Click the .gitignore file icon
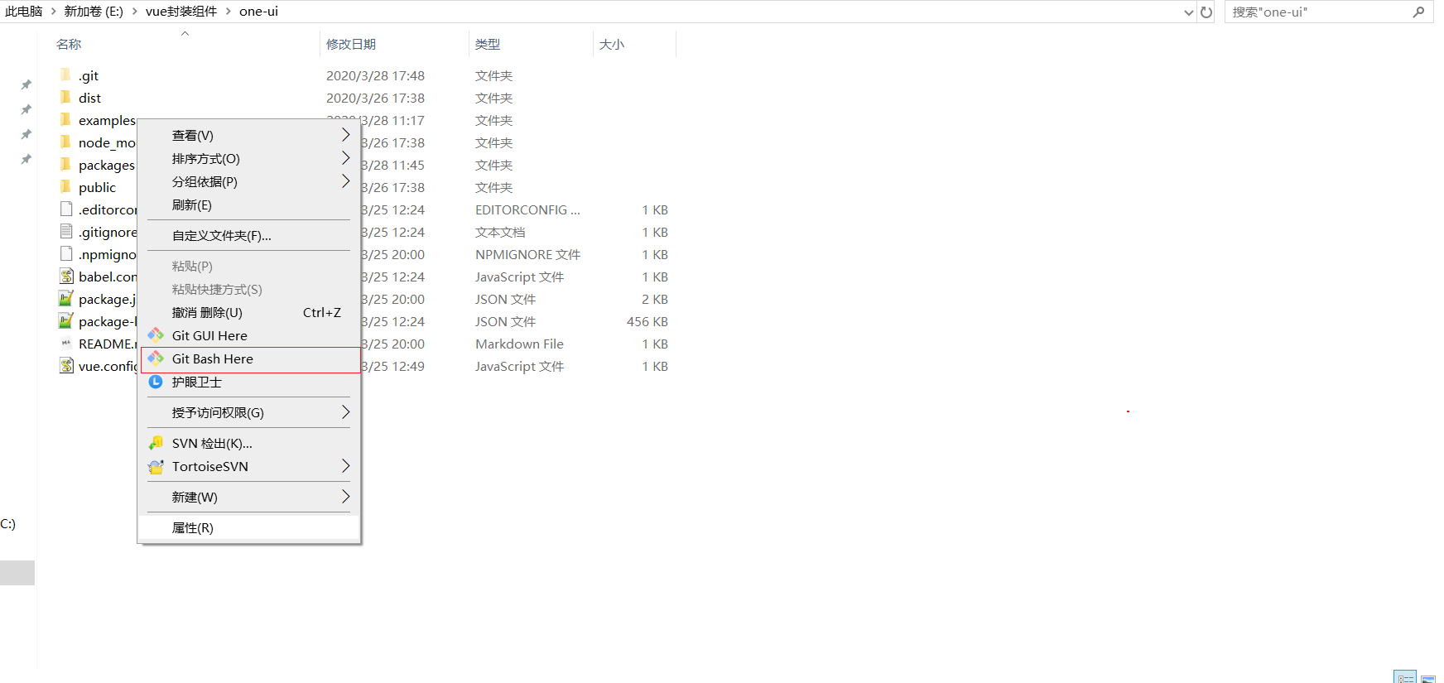 click(66, 231)
